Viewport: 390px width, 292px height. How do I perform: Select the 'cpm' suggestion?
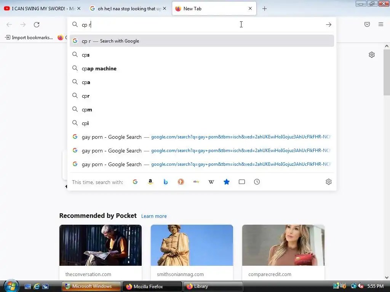(x=202, y=109)
